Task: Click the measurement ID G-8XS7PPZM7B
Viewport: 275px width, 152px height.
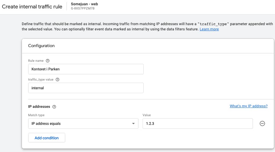Action: pos(83,8)
